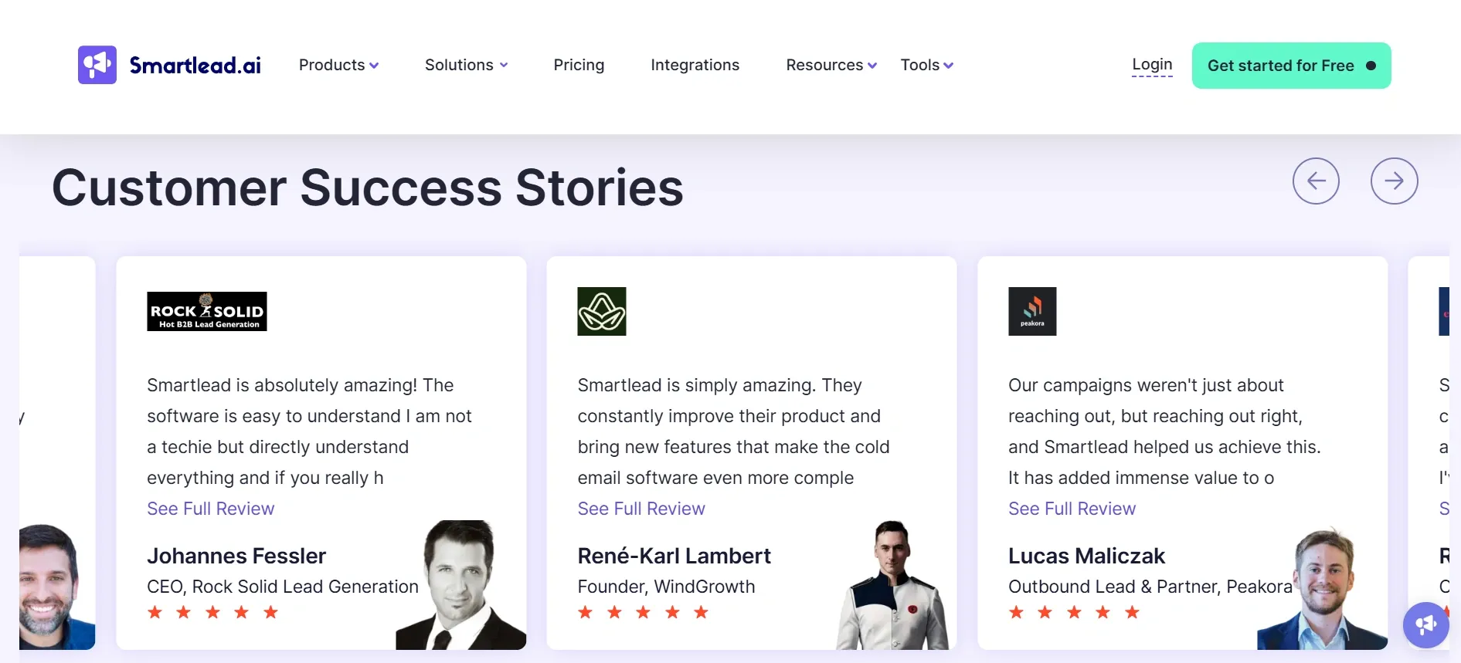Click the left arrow to view previous stories
Screen dimensions: 1461x663
pyautogui.click(x=1317, y=181)
